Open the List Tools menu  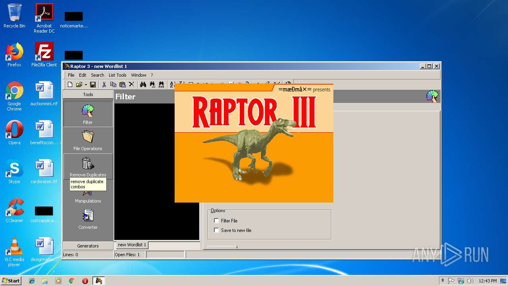[117, 75]
